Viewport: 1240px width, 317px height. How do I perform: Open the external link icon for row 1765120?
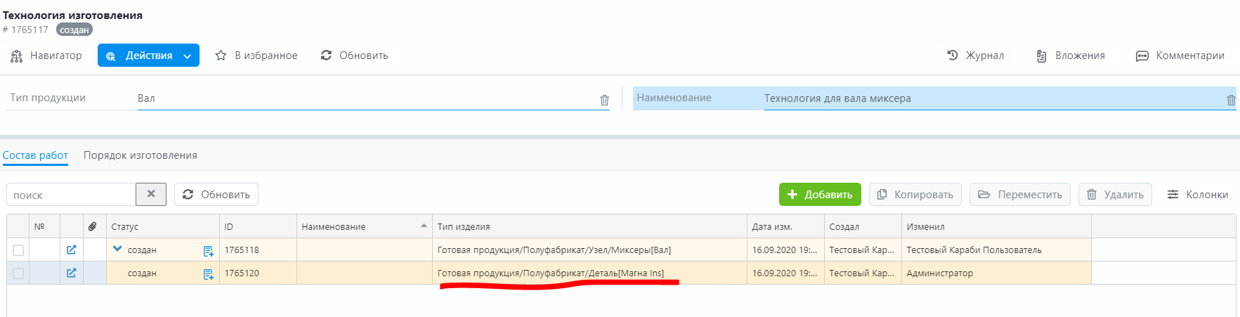click(x=71, y=273)
